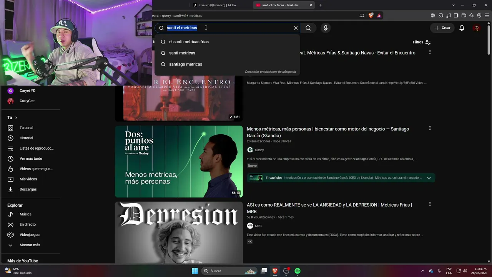Open the Depresion video thumbnail
This screenshot has height=277, width=492.
179,232
